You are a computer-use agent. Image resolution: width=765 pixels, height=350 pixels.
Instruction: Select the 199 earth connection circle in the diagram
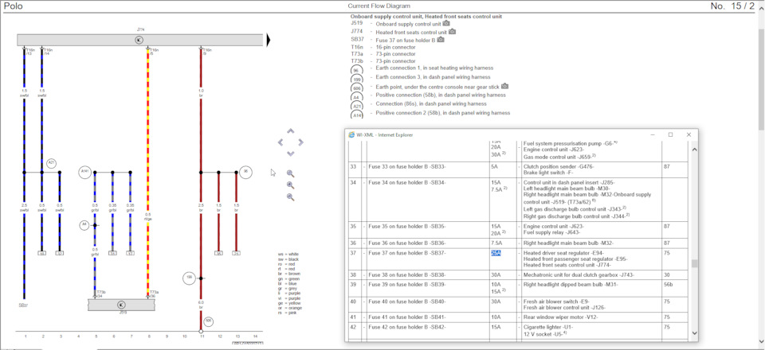click(x=190, y=278)
